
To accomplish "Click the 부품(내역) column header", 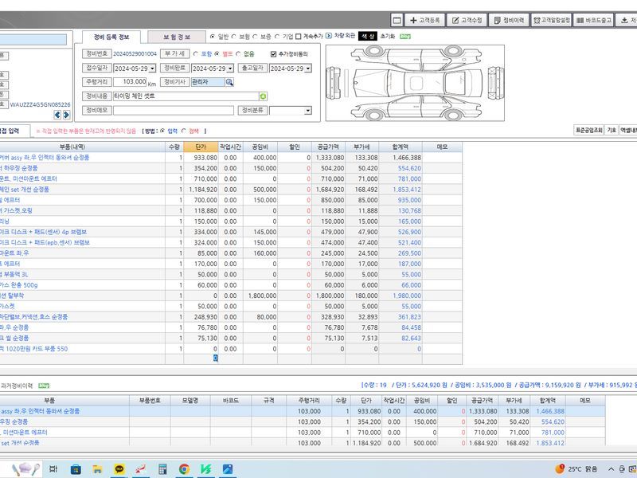I will 72,147.
